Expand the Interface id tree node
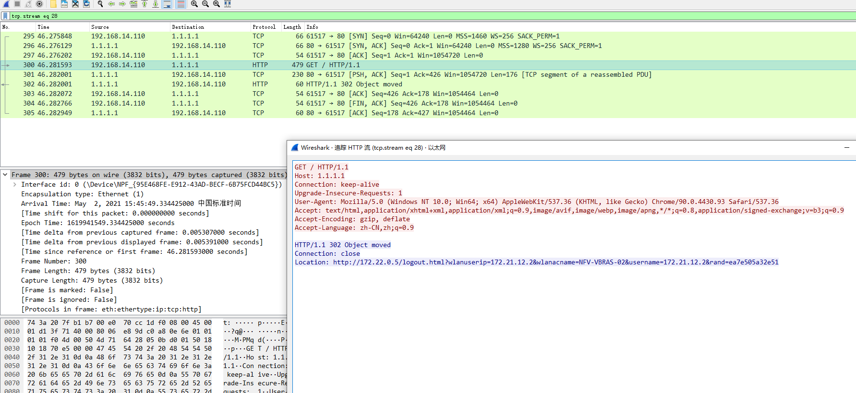This screenshot has height=393, width=856. [15, 184]
